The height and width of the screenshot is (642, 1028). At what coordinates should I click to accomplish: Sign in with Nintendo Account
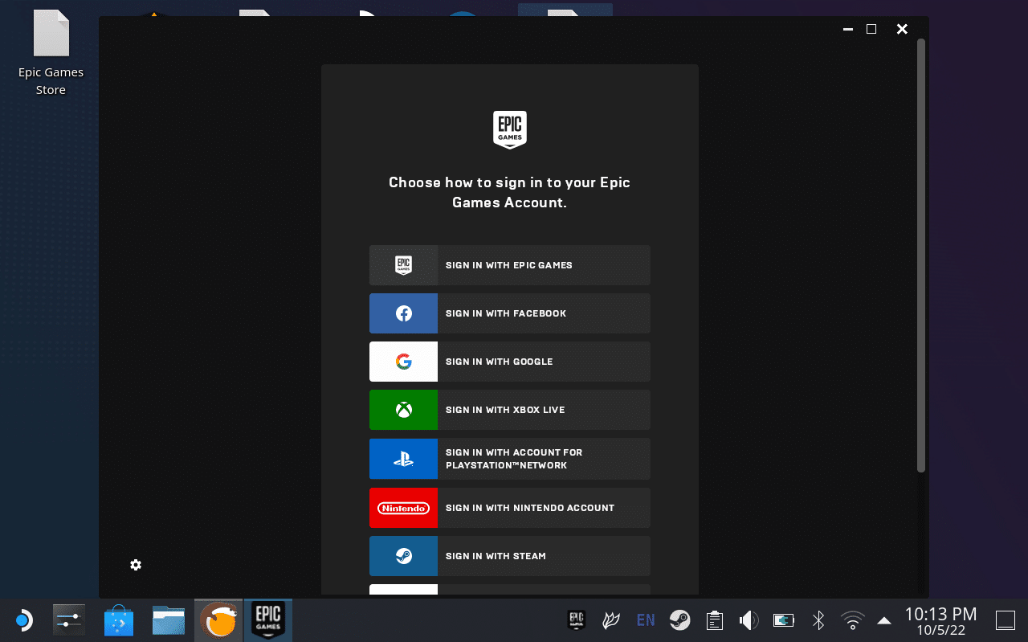509,508
